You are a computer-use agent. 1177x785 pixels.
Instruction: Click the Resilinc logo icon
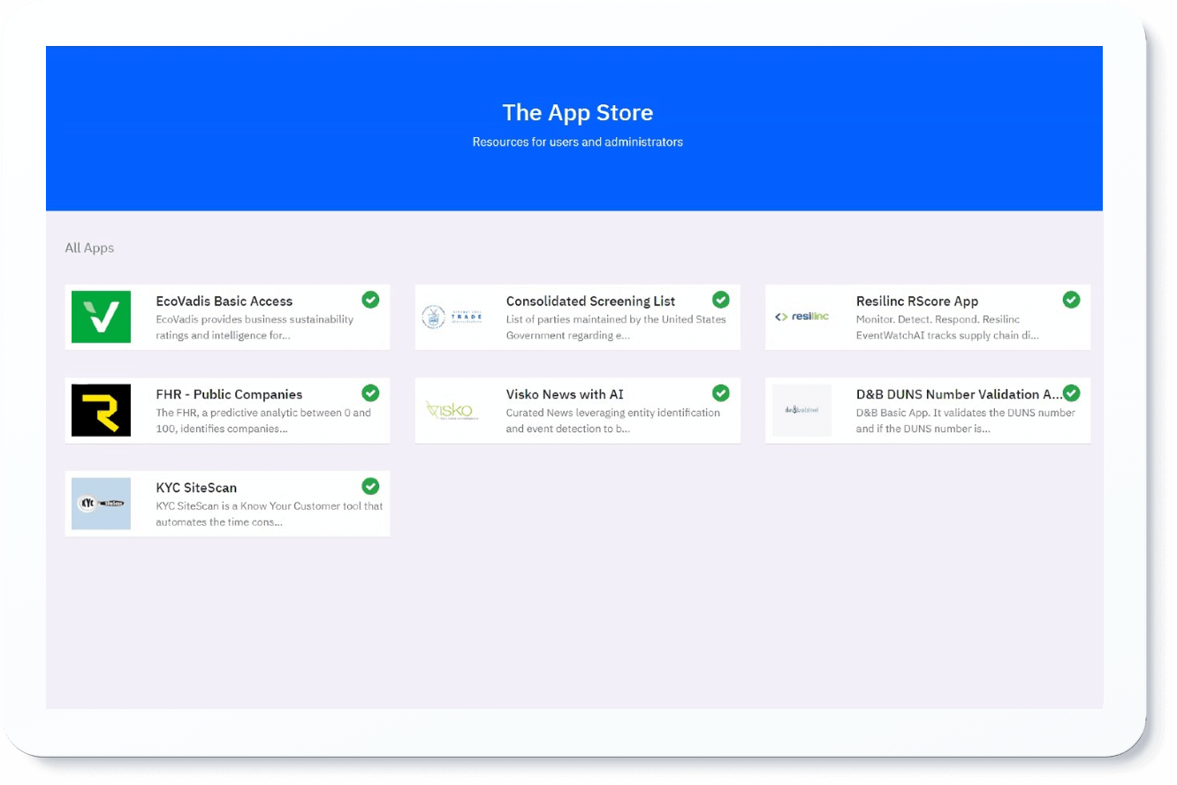(x=801, y=316)
